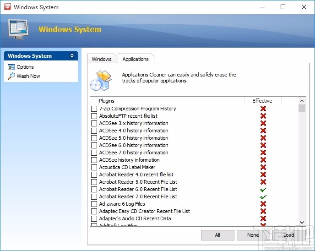This screenshot has width=315, height=251.
Task: Click red X status for ACDSee 3.x row
Action: [263, 123]
